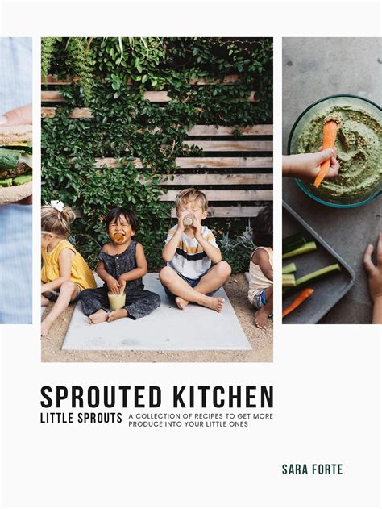The width and height of the screenshot is (382, 509).
Task: Click the glass of green smoothie
Action: [x=117, y=300]
